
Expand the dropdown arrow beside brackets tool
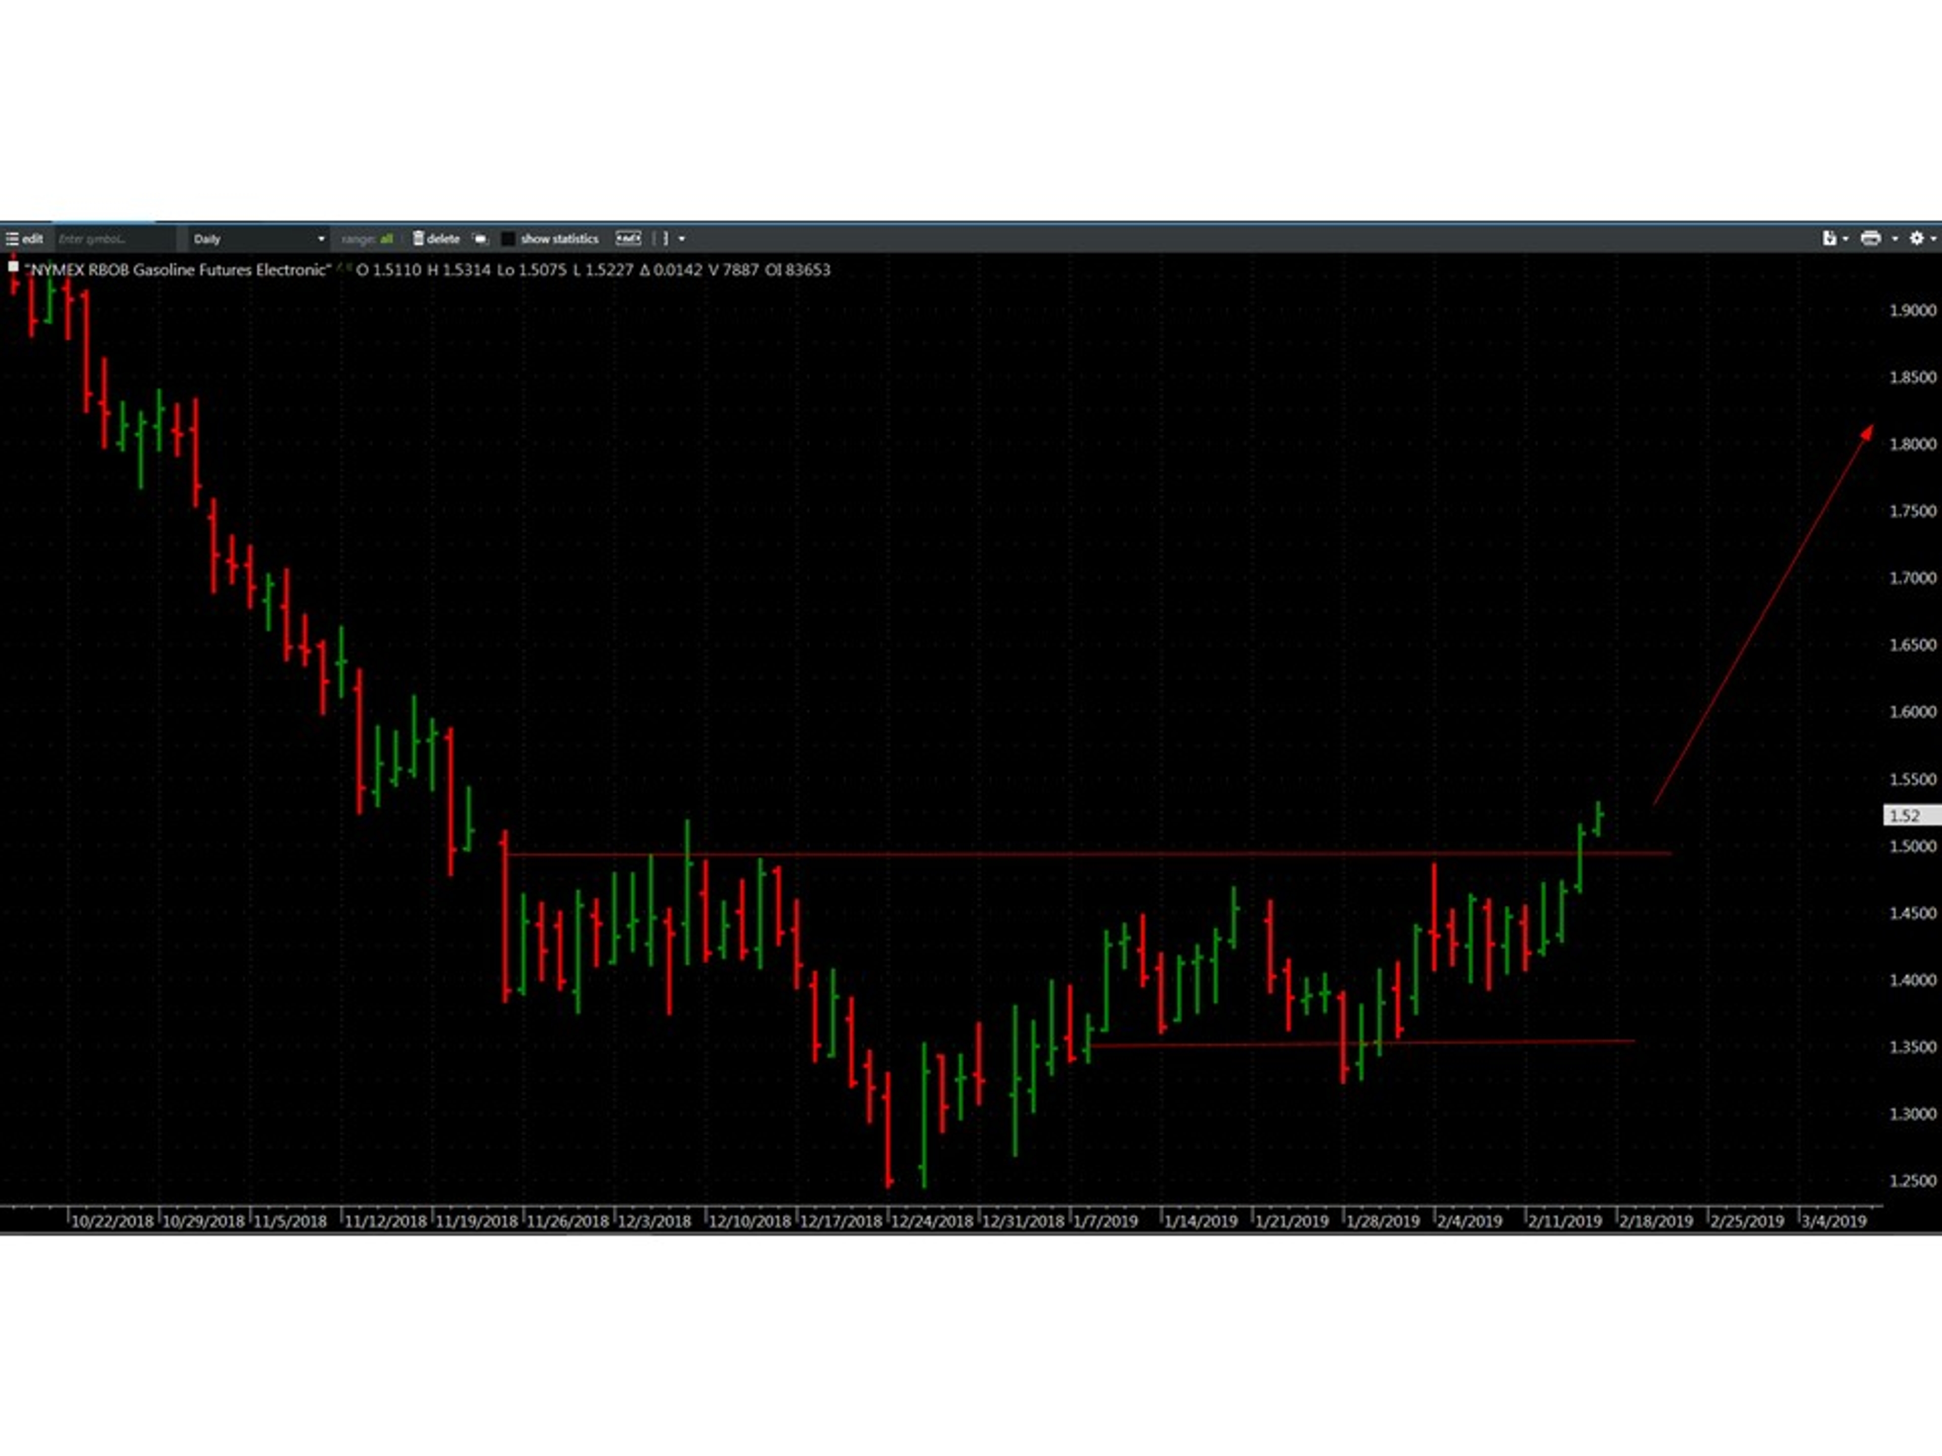(x=681, y=239)
